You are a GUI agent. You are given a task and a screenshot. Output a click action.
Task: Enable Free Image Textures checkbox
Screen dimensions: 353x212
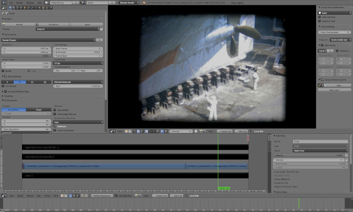point(55,114)
